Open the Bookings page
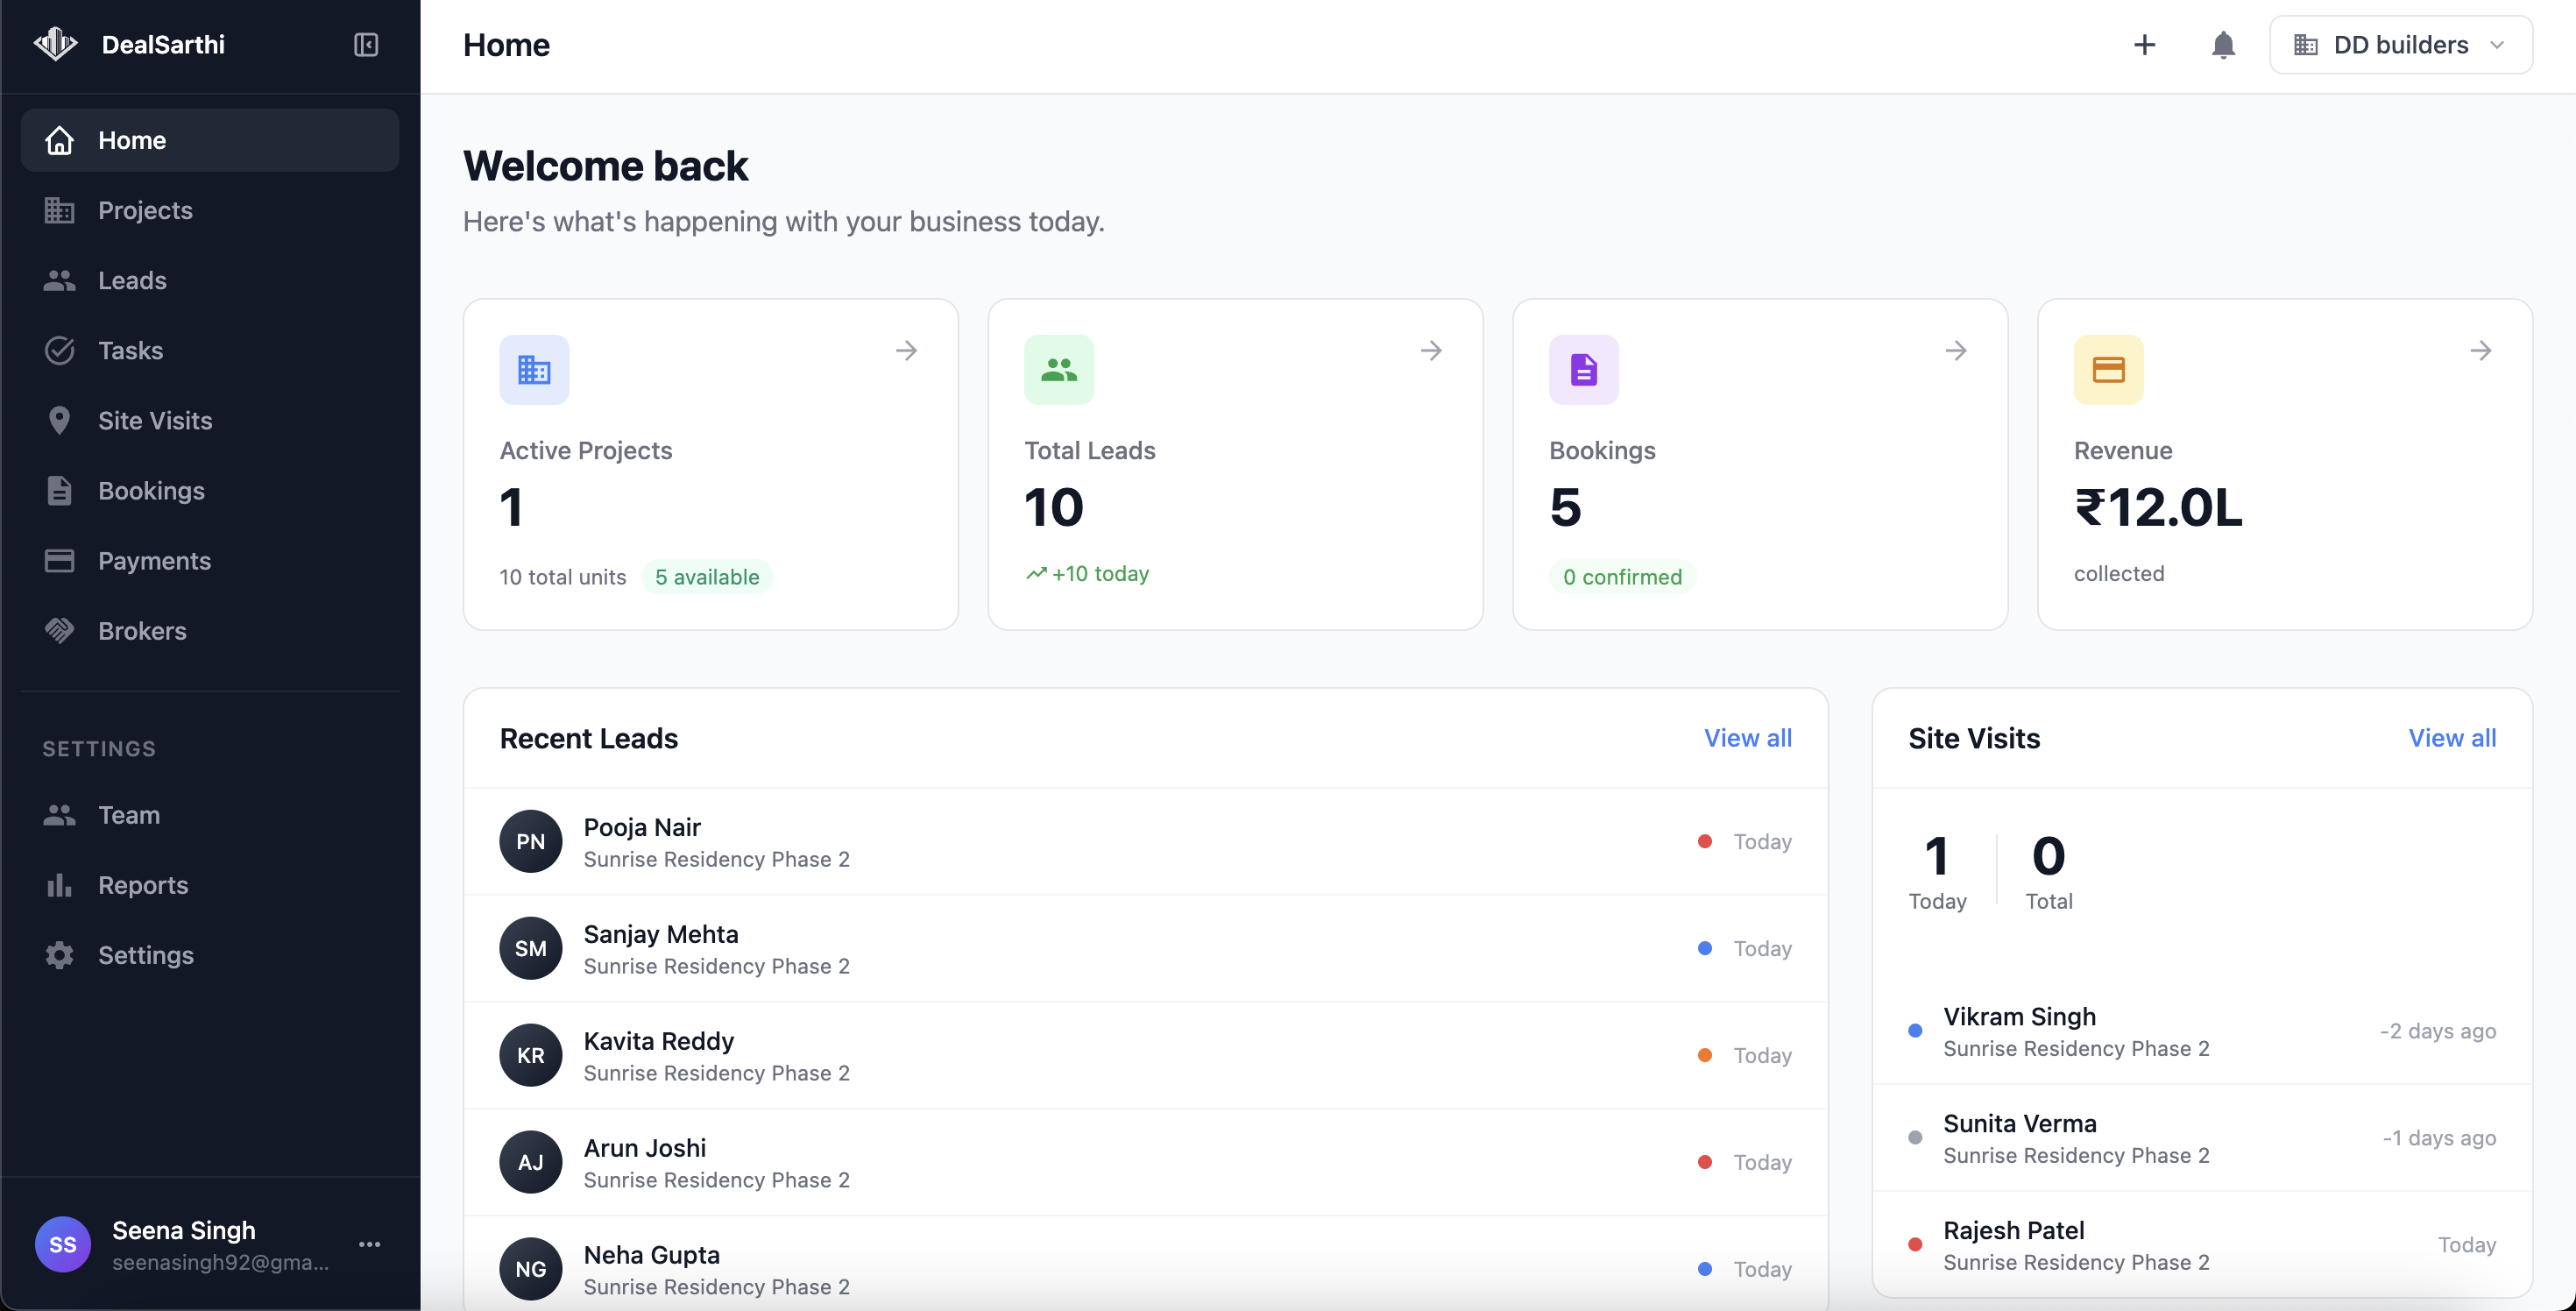The height and width of the screenshot is (1311, 2576). click(x=151, y=490)
